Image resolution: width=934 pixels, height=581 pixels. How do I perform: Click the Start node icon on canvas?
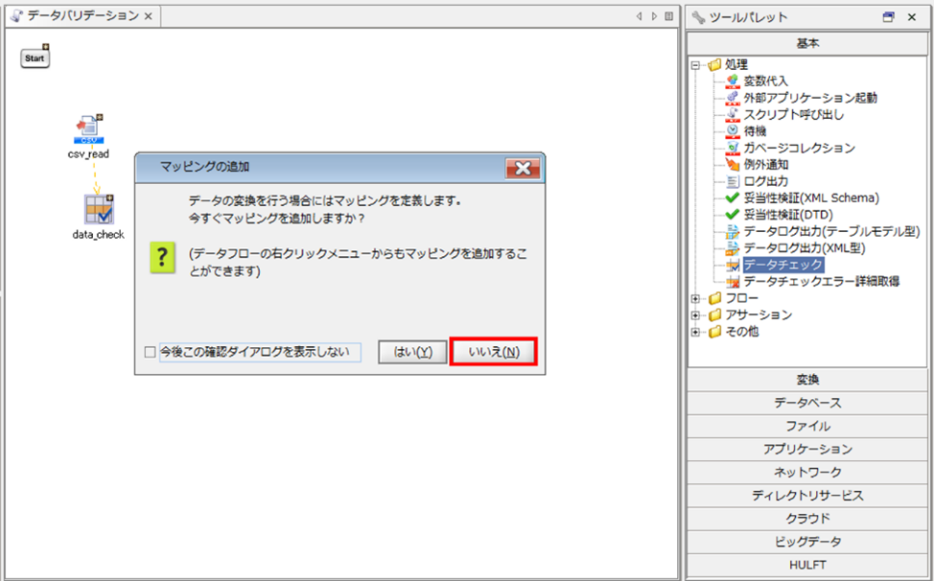[35, 58]
